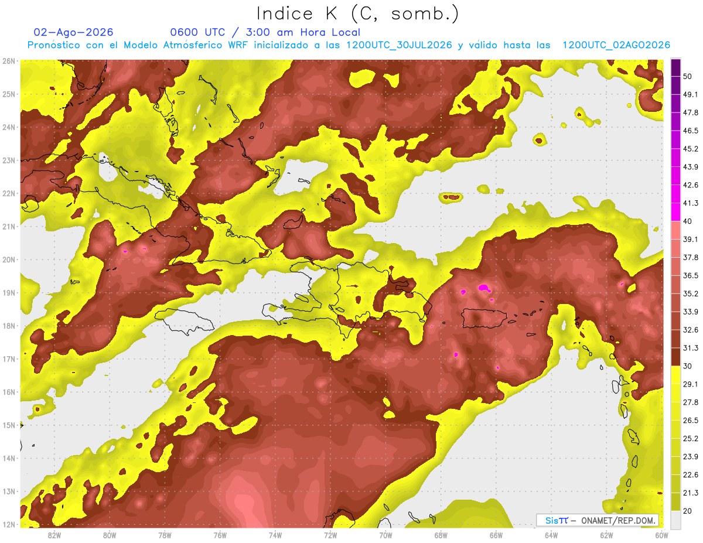Click the "0600 UTC / 3:00 am Hora Local" time text
The height and width of the screenshot is (543, 703).
pos(265,32)
